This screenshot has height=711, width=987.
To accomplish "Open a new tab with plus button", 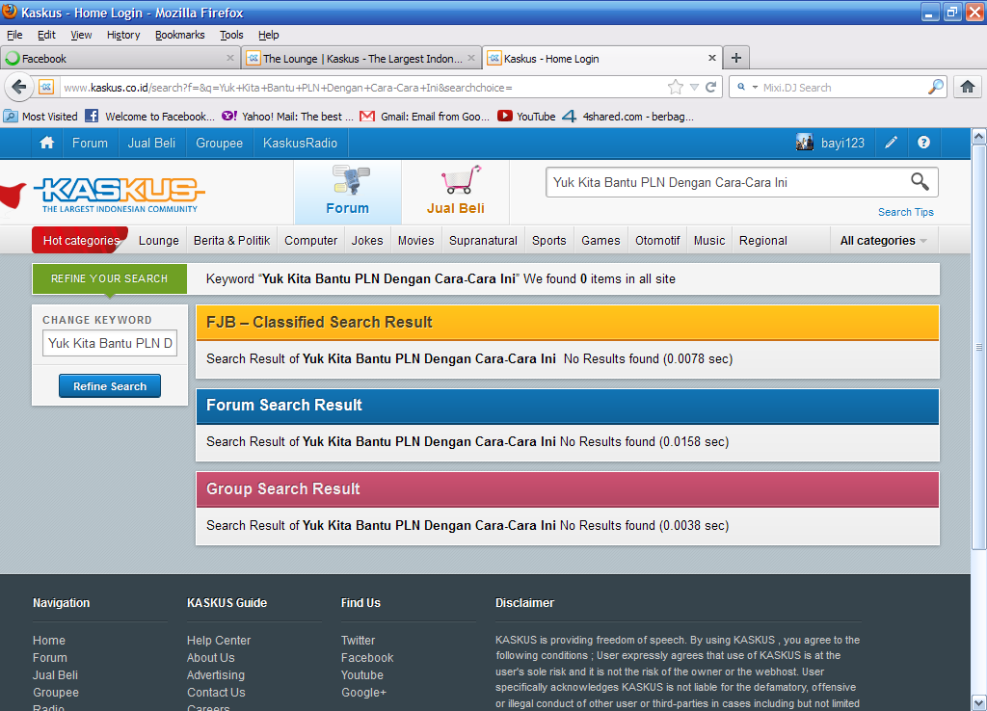I will click(735, 59).
